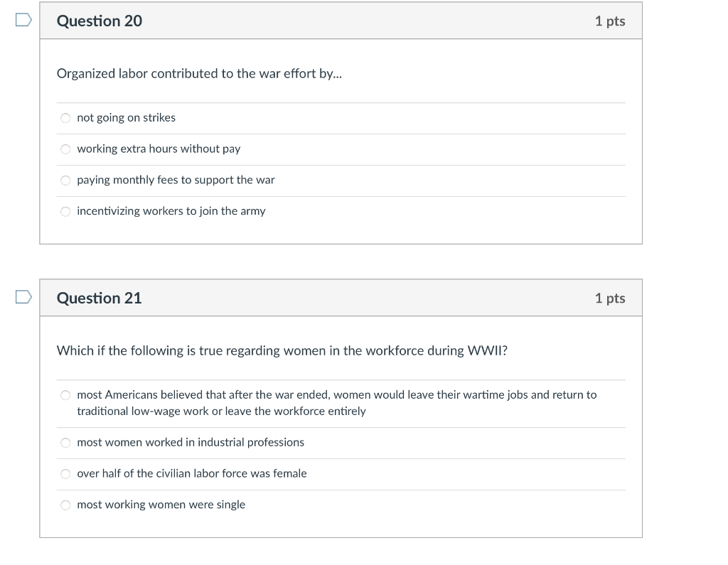Pick 'paying monthly fees to support the war'
The image size is (728, 565).
tap(65, 180)
